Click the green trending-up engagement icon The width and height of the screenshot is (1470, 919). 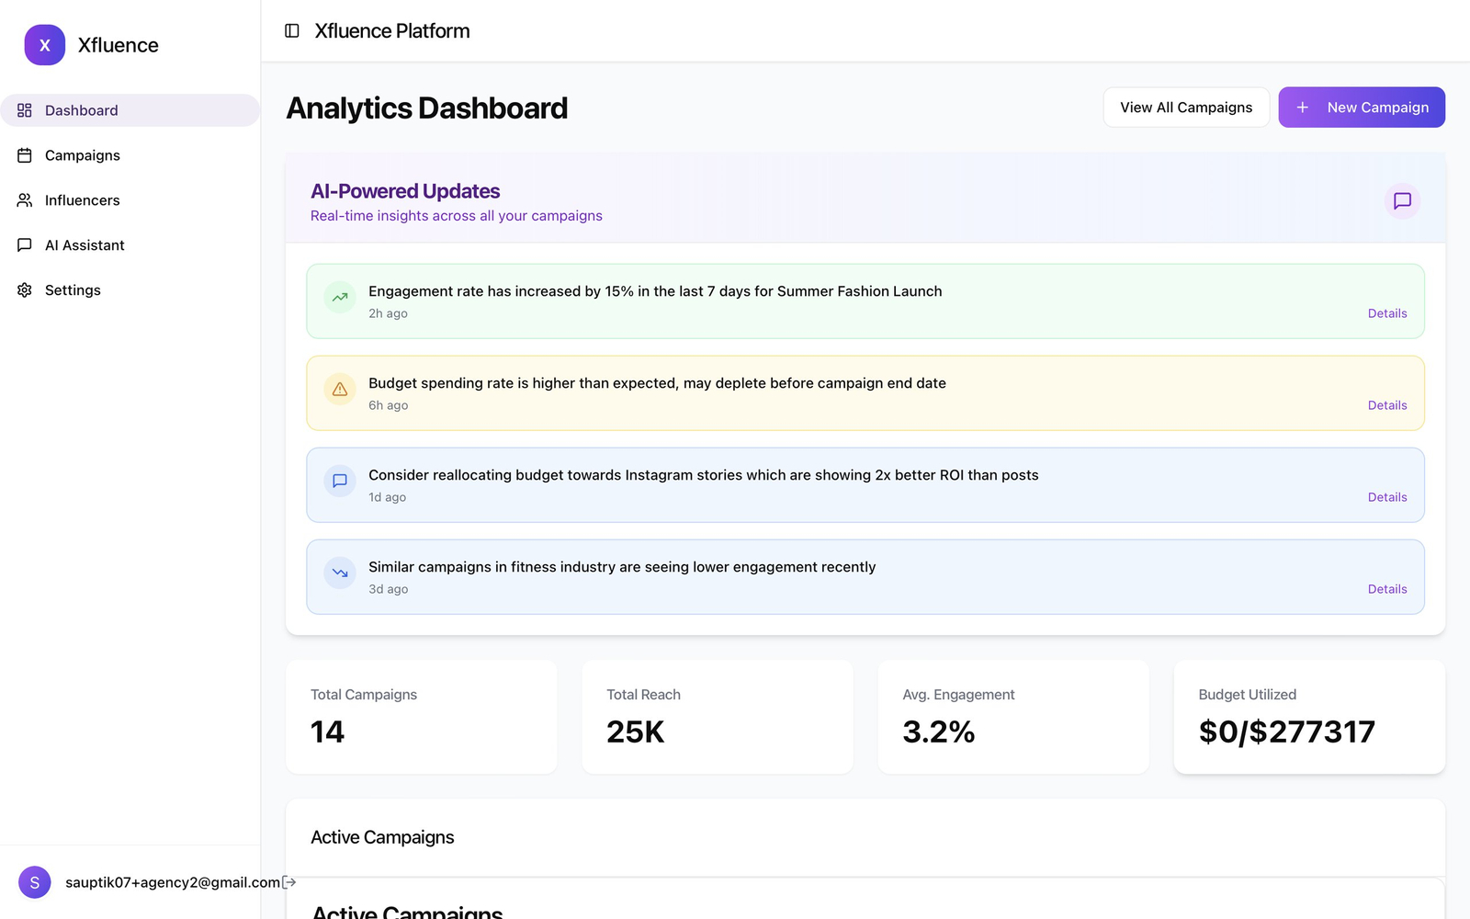pyautogui.click(x=340, y=297)
